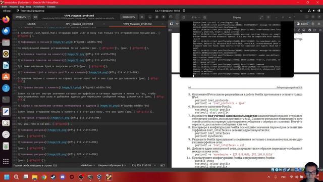
Task: Open Ubuntu Software store in the dock
Action: click(6, 77)
